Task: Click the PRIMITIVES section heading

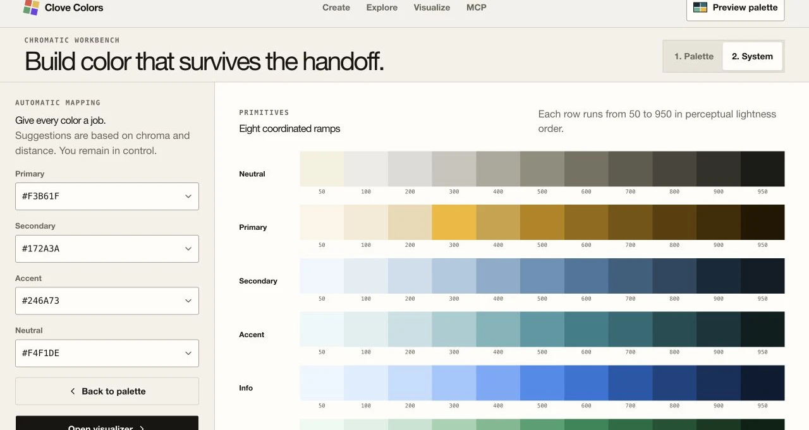Action: point(264,112)
